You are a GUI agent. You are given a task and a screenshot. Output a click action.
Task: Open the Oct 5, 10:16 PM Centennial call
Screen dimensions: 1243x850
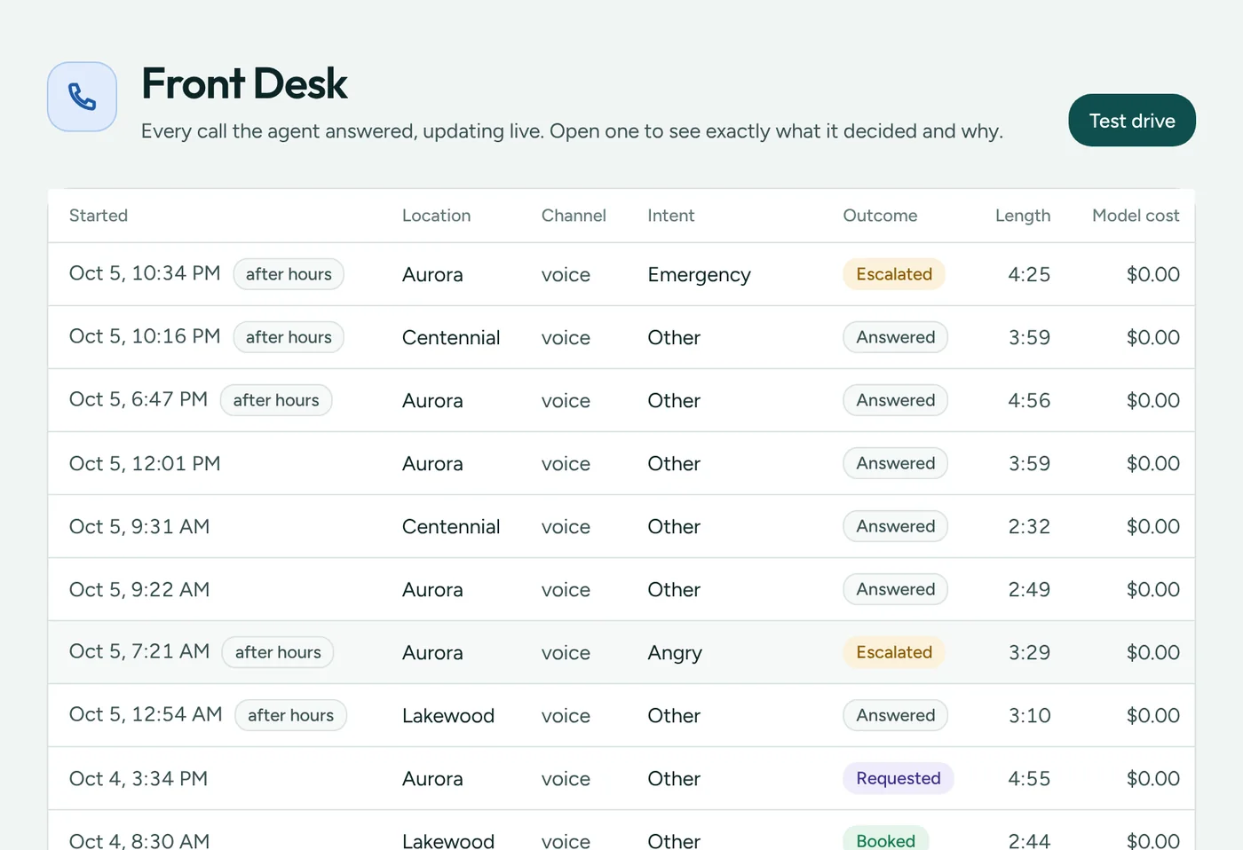click(621, 337)
